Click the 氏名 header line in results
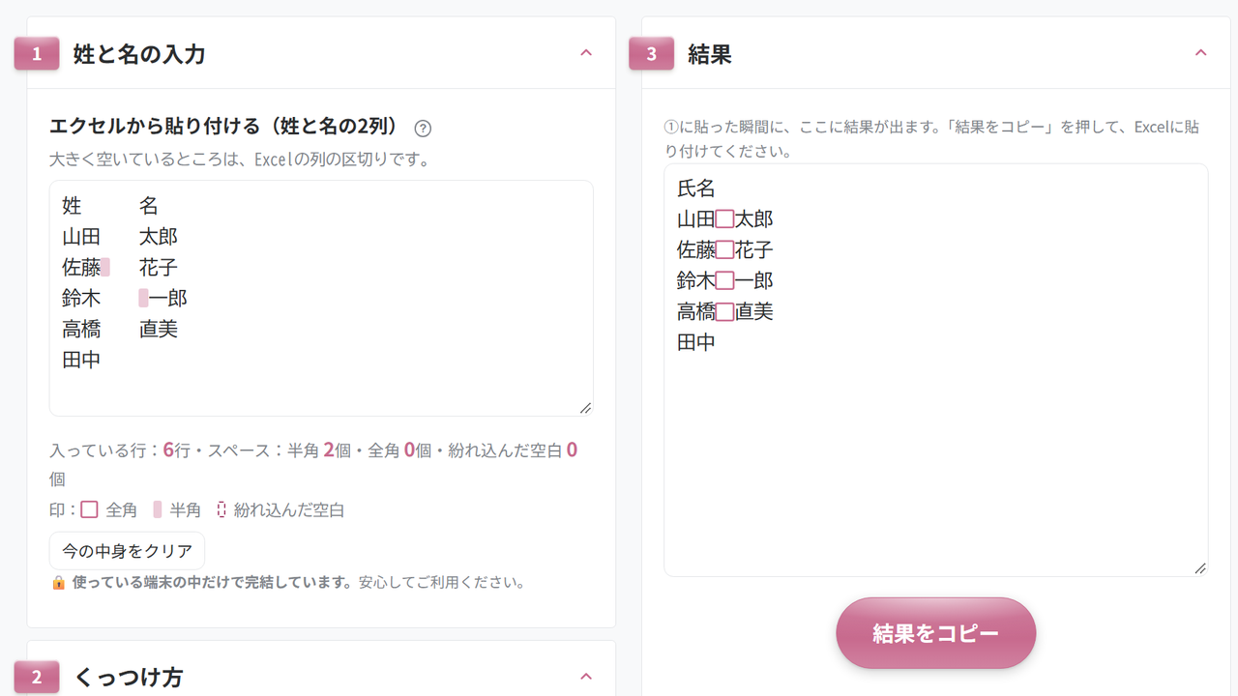1238x696 pixels. (x=696, y=188)
